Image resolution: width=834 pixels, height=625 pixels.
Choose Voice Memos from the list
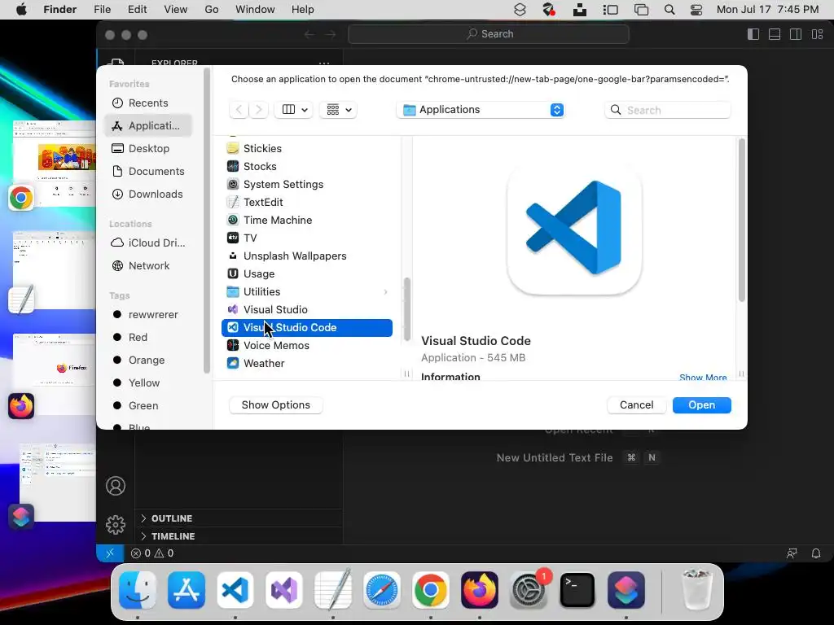point(307,345)
